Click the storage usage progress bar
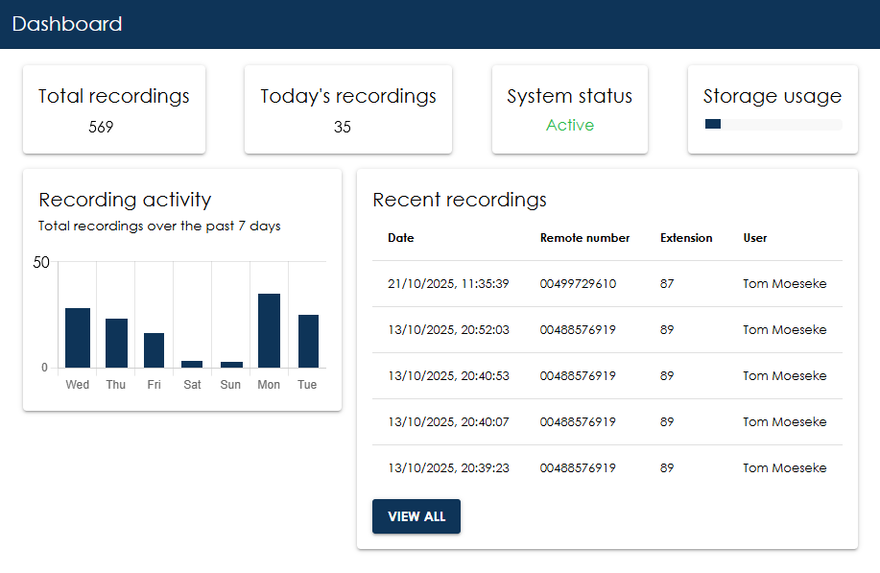The image size is (880, 573). click(x=773, y=125)
